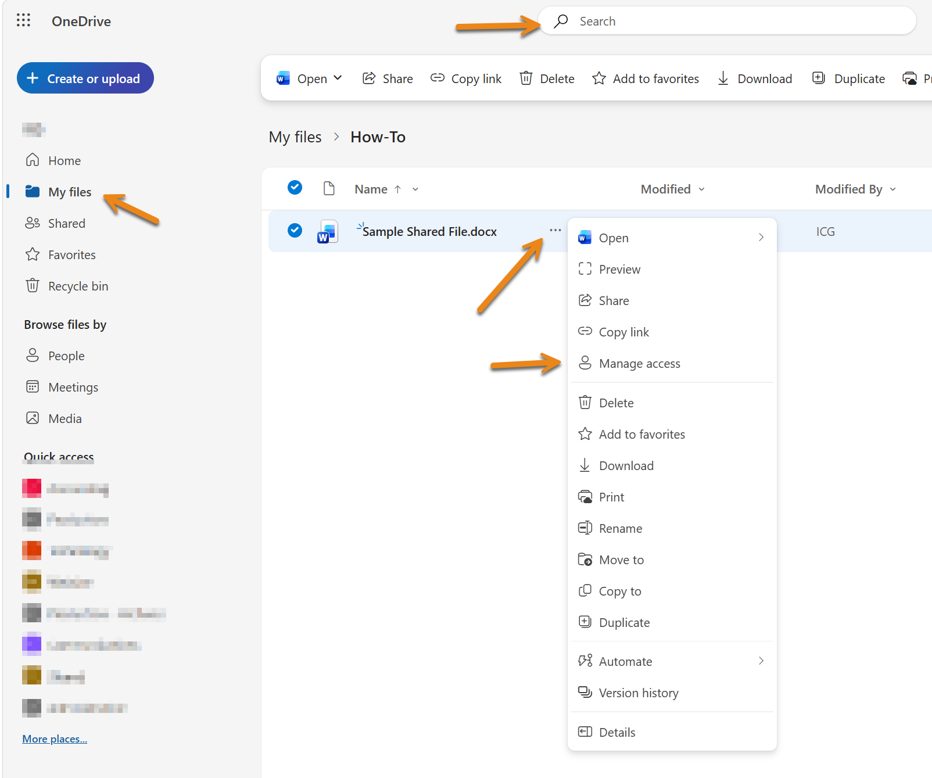Click the Favorites star icon in sidebar

[33, 254]
